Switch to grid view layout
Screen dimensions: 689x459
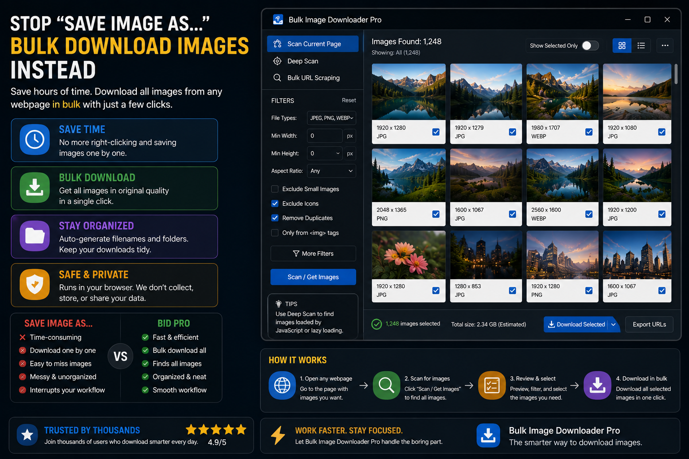coord(622,45)
